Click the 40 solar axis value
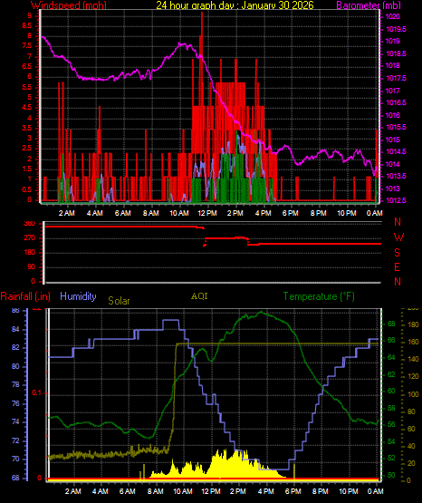Screen dimensions: 422x503 [411, 446]
